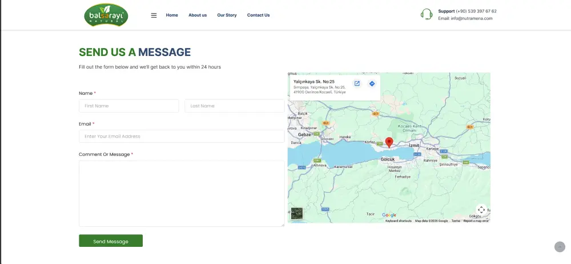Open the Our Story page
571x264 pixels.
(227, 15)
